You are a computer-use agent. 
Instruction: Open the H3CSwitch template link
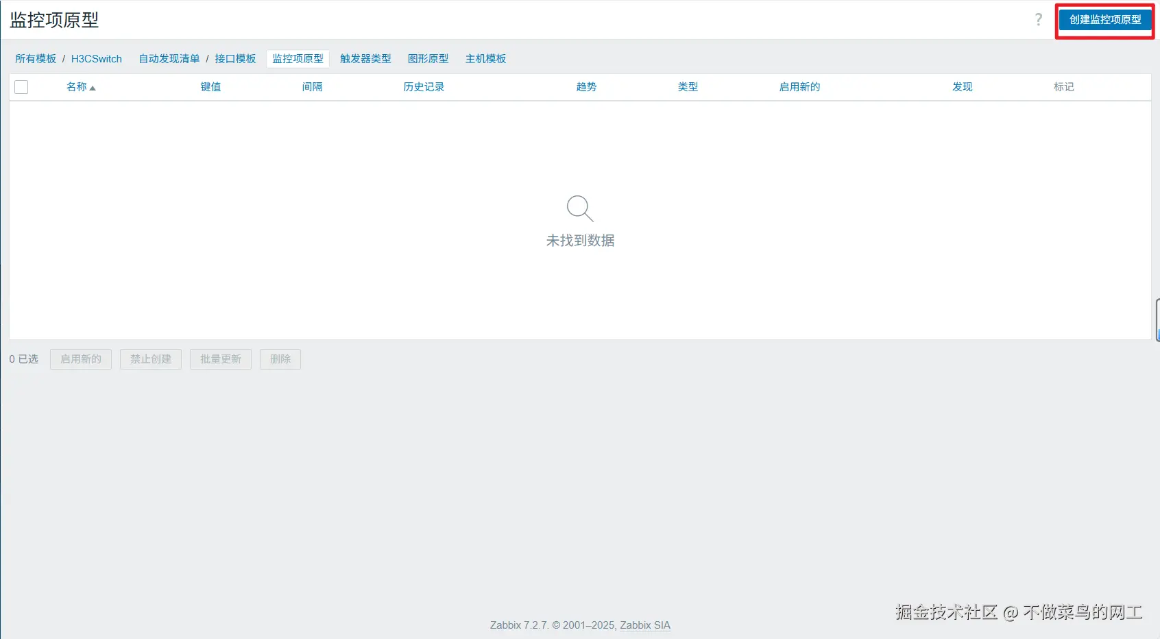97,59
